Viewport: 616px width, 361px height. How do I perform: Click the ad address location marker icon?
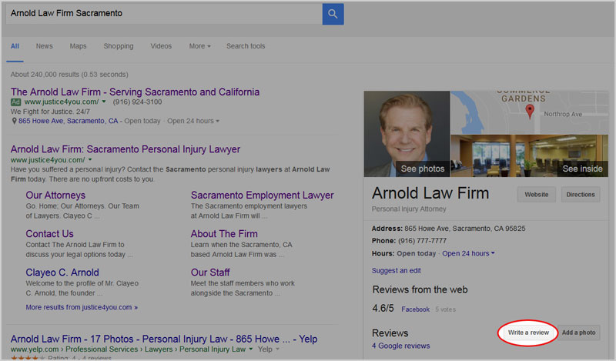[x=14, y=121]
